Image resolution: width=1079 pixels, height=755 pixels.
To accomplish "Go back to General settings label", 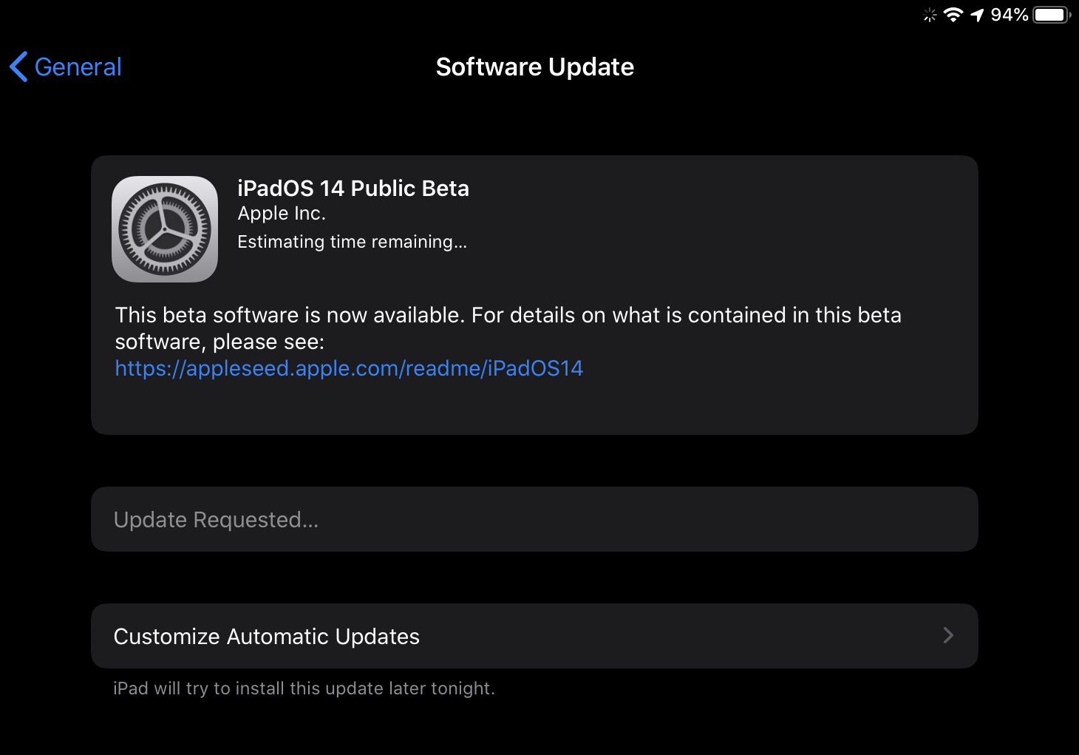I will click(x=78, y=67).
